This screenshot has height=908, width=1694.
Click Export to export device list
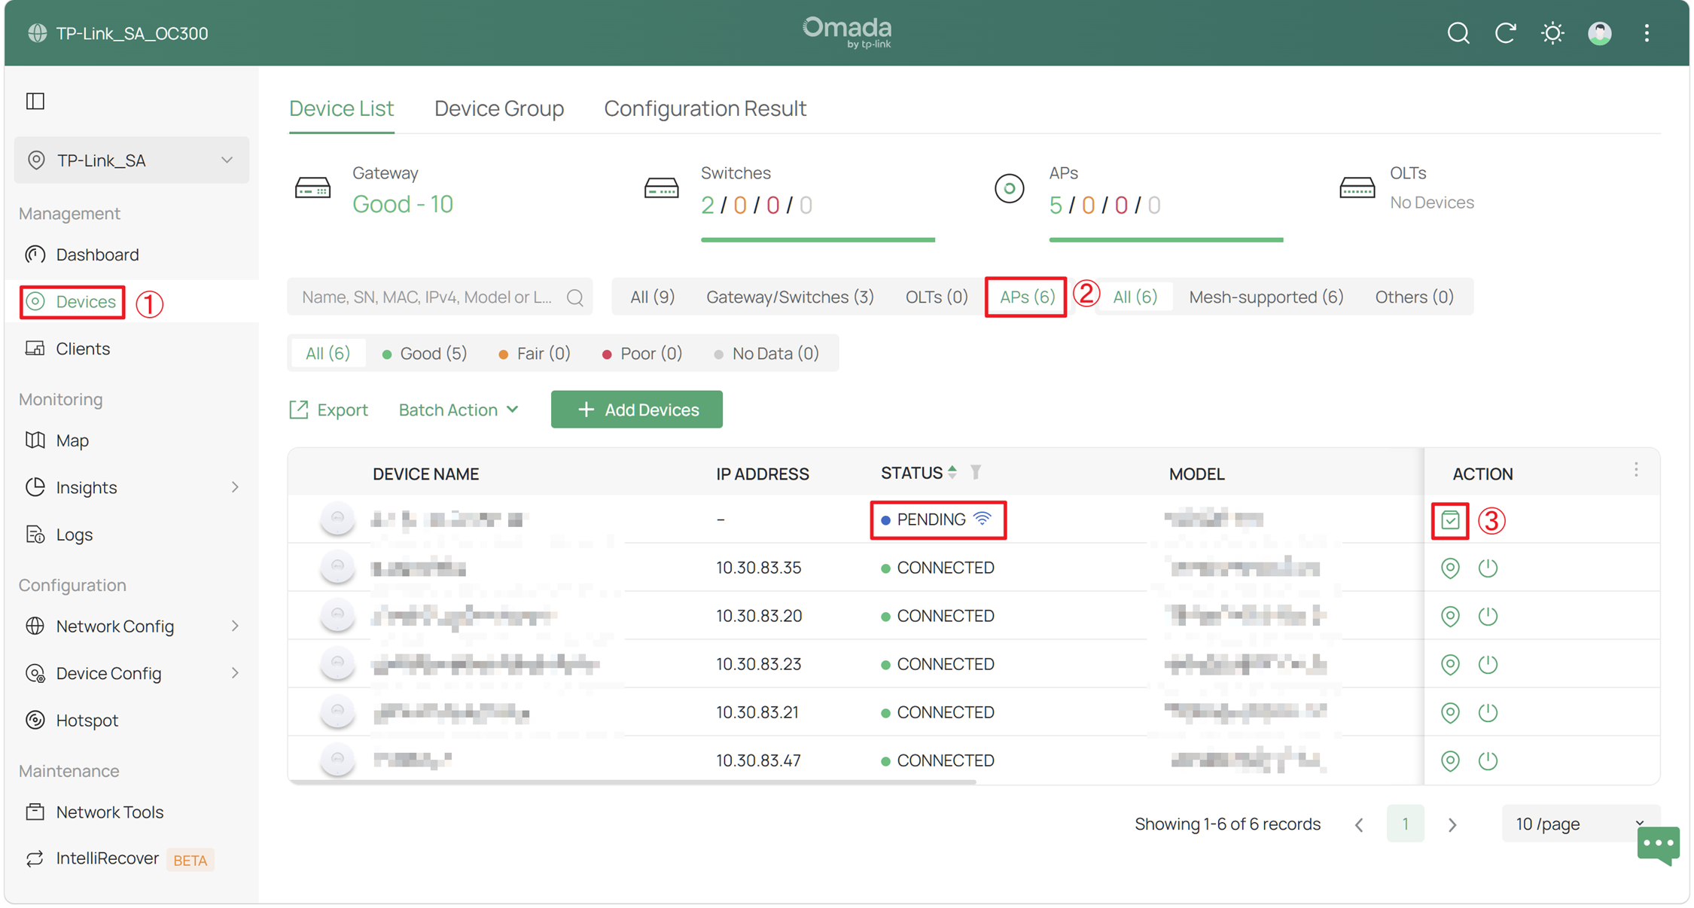click(x=329, y=410)
